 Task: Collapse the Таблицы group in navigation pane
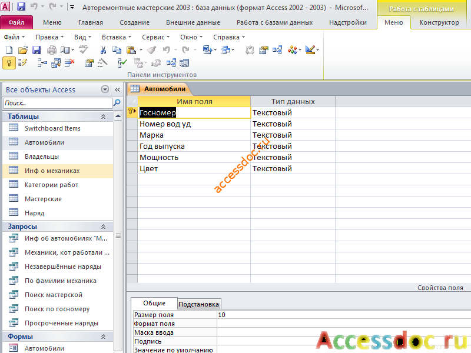103,116
